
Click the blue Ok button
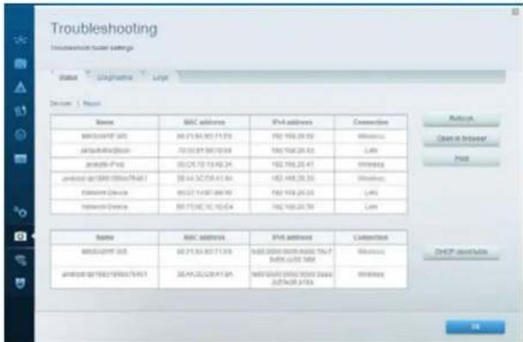(x=475, y=327)
